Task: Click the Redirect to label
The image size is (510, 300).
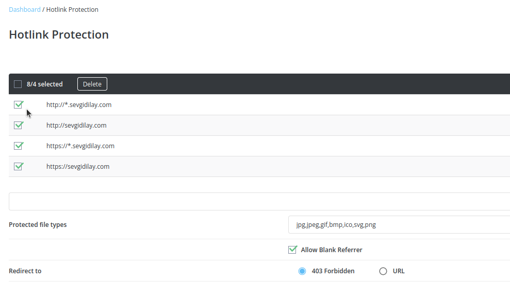Action: point(25,271)
